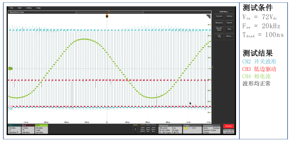The image size is (290, 142).
Task: Open the Trigger settings badge
Action: point(192,129)
